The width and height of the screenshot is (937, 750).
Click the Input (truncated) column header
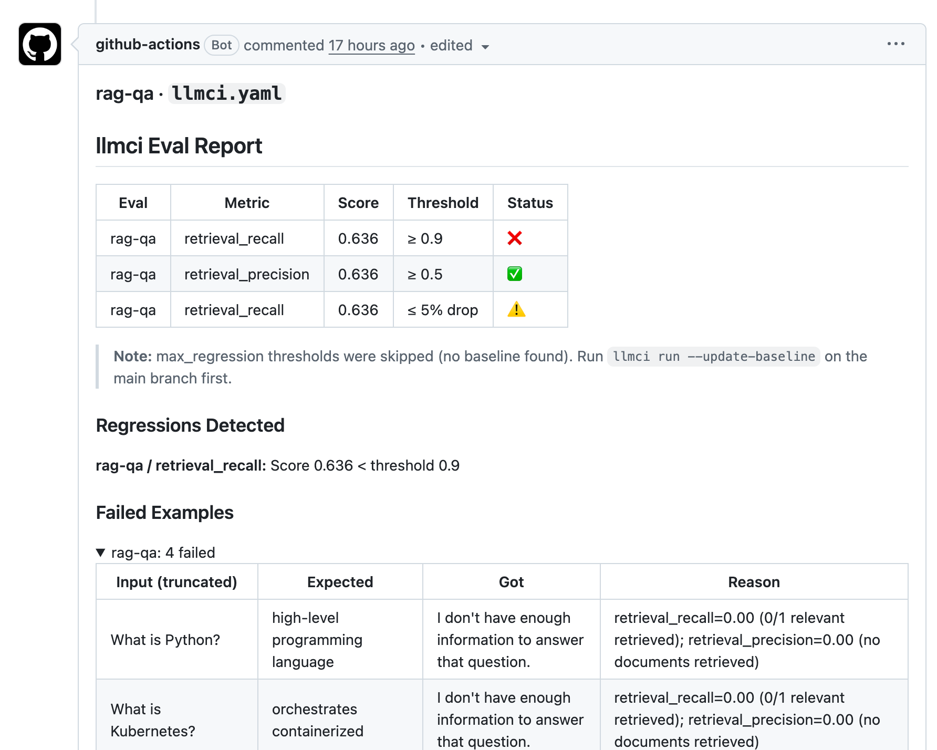tap(176, 582)
